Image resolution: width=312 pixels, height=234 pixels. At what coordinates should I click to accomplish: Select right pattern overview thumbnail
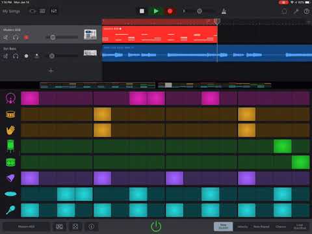click(214, 85)
